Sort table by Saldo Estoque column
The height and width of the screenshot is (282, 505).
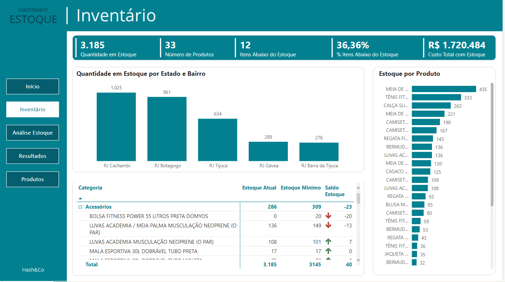coord(334,191)
